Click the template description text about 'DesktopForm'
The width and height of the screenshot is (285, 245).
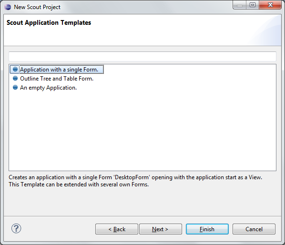click(135, 181)
